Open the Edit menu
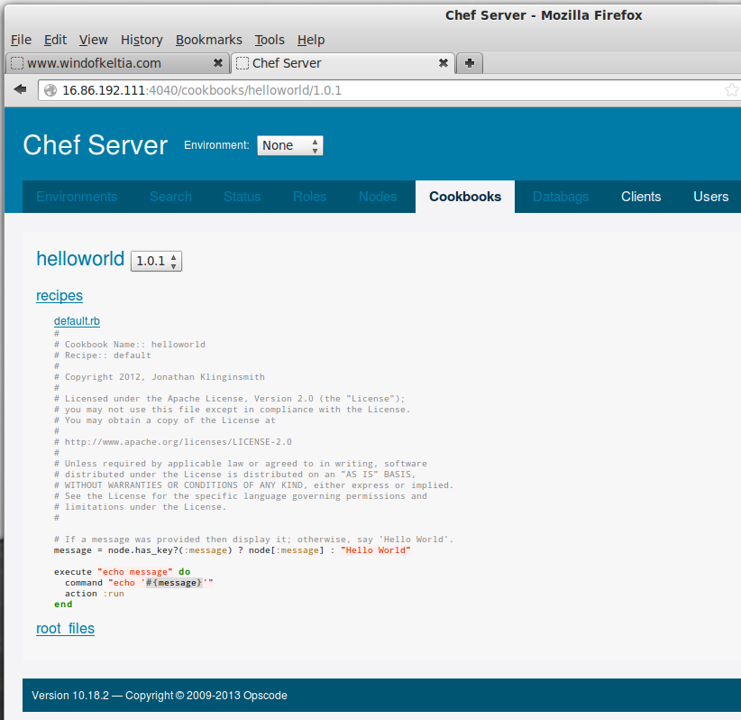741x720 pixels. [55, 40]
